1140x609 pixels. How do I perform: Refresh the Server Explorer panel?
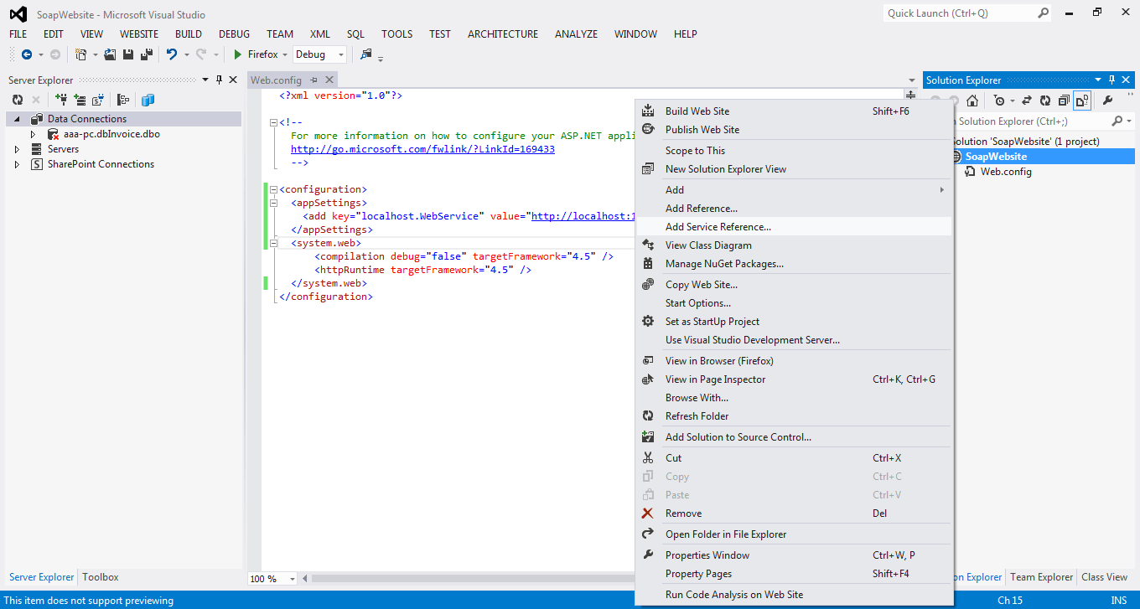[17, 100]
